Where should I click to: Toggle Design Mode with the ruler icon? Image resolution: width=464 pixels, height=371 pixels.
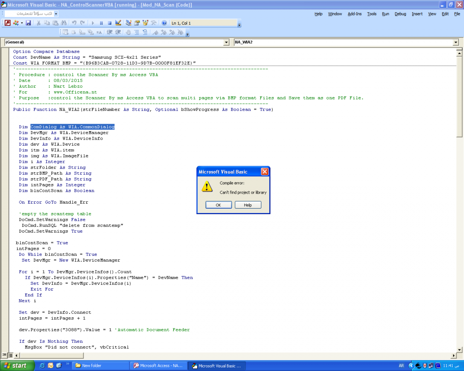coord(118,23)
